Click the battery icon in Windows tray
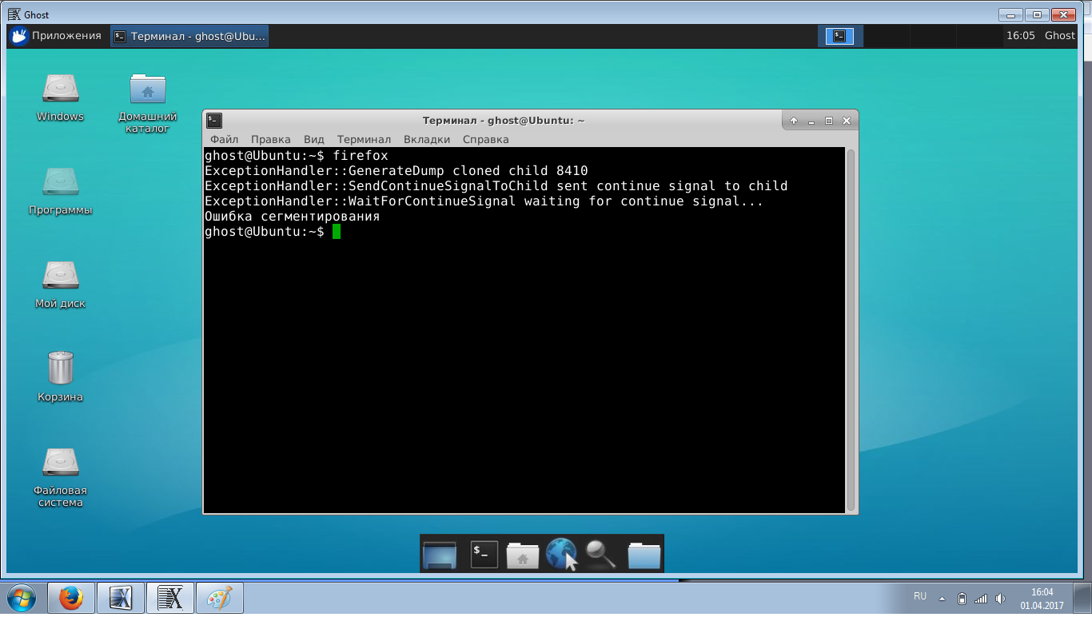 [962, 599]
